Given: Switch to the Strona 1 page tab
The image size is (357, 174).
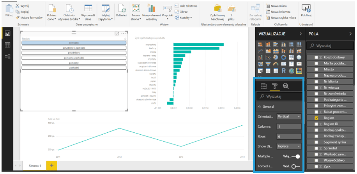Looking at the screenshot, I should pyautogui.click(x=35, y=165).
